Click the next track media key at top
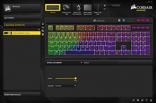The height and width of the screenshot is (103, 156). click(147, 20)
